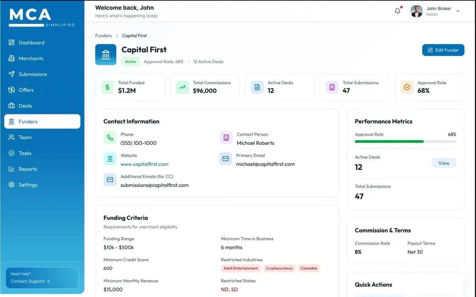The image size is (476, 297).
Task: Click the Quick Actions heading
Action: pos(374,284)
